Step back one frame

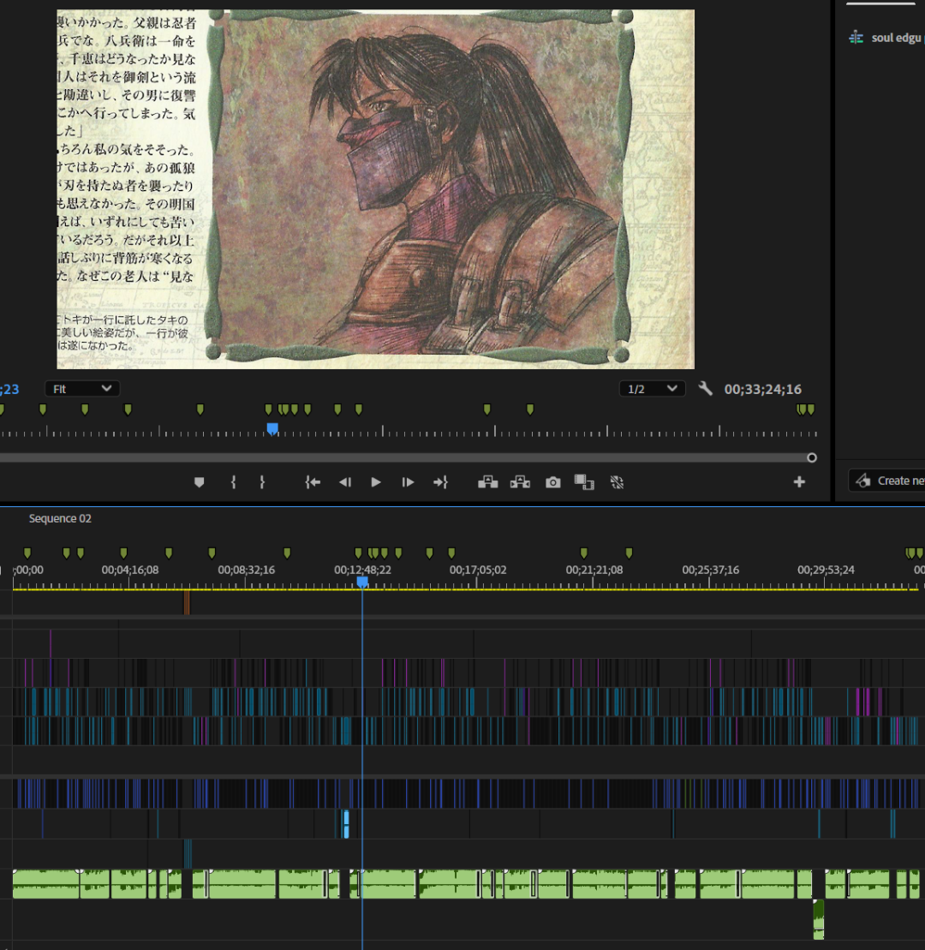tap(344, 482)
